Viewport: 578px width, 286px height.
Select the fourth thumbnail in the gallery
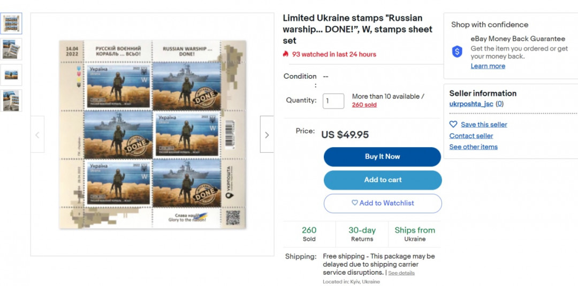pos(11,100)
